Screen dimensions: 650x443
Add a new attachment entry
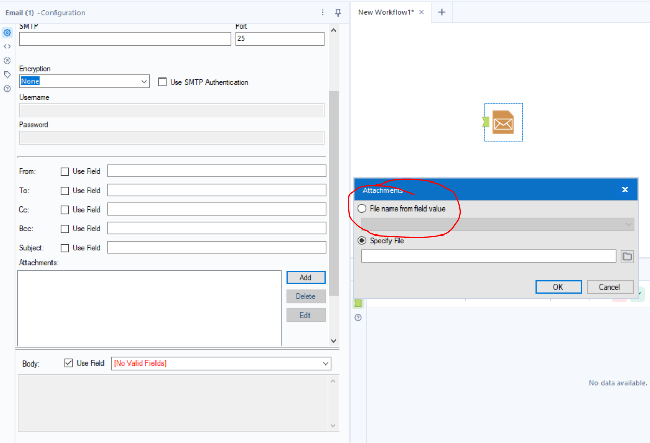coord(305,277)
